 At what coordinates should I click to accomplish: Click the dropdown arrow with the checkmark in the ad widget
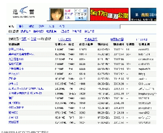point(85,11)
